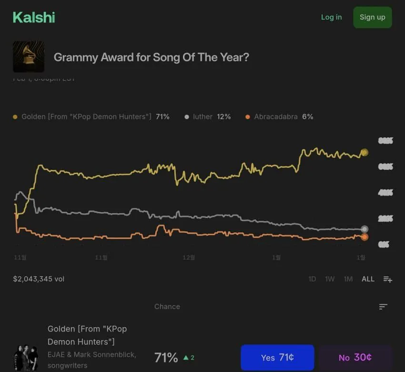Screen dimensions: 405x372
Task: Switch chart range to 1W
Action: (x=330, y=279)
